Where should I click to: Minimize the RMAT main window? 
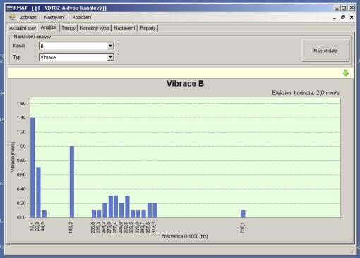click(x=337, y=8)
